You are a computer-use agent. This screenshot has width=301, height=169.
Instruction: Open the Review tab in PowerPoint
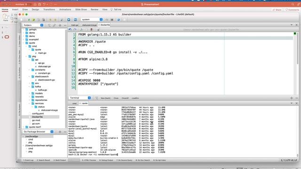[95, 9]
